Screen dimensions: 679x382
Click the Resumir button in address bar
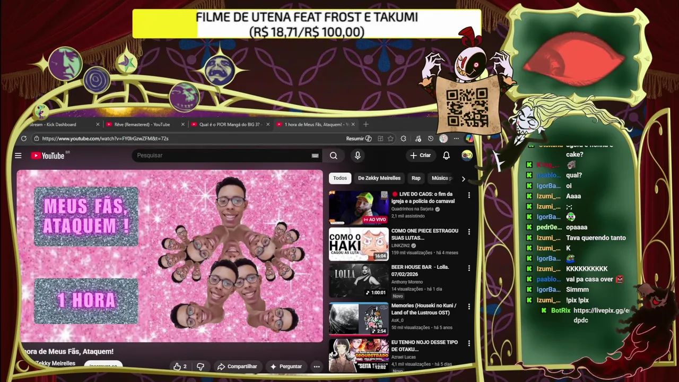[x=359, y=138]
